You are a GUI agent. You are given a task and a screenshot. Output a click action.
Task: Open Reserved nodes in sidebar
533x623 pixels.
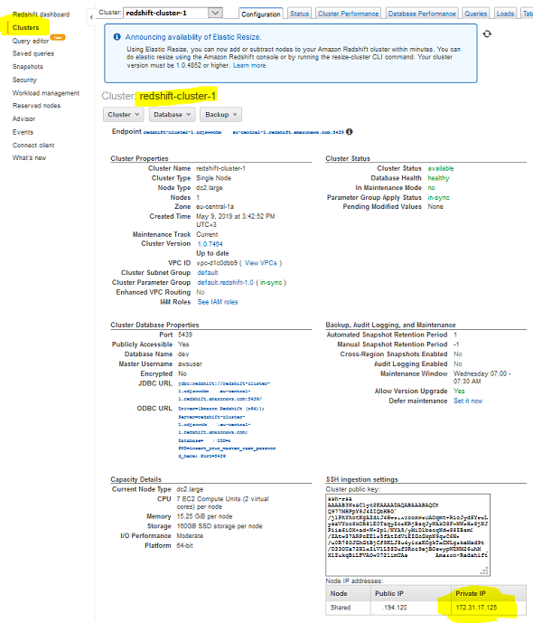pos(36,106)
